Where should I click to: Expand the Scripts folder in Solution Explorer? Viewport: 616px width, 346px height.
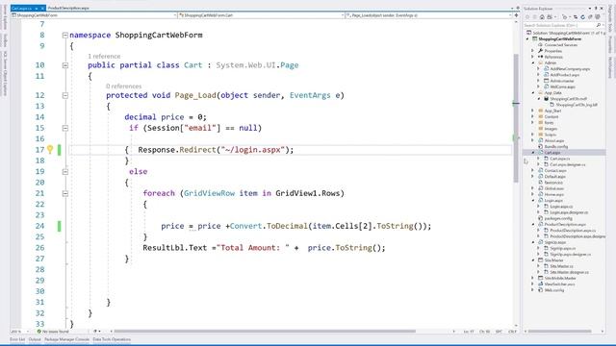[533, 135]
